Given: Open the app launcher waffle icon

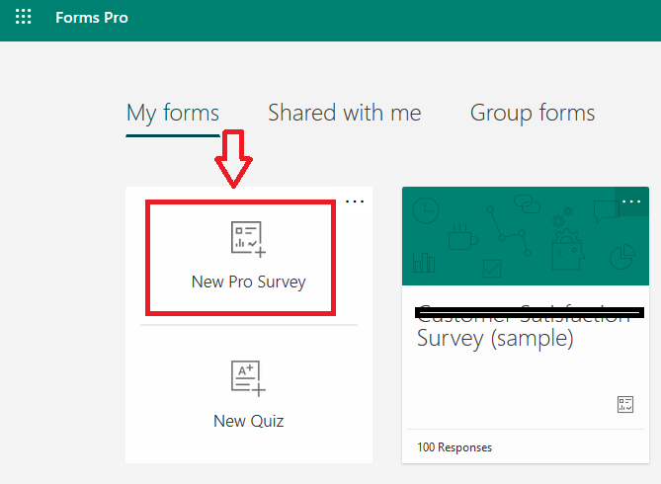Looking at the screenshot, I should (23, 17).
